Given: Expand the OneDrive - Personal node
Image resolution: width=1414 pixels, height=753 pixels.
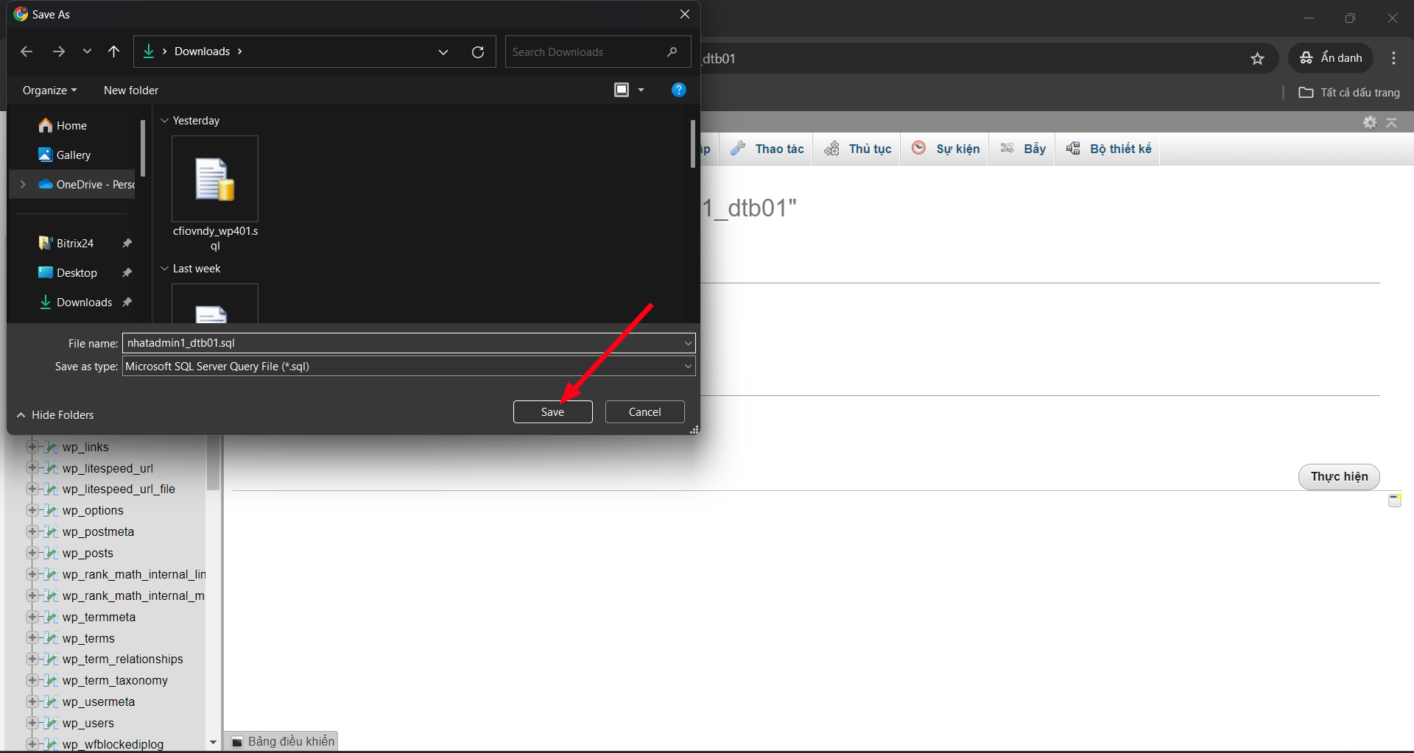Looking at the screenshot, I should pos(23,185).
